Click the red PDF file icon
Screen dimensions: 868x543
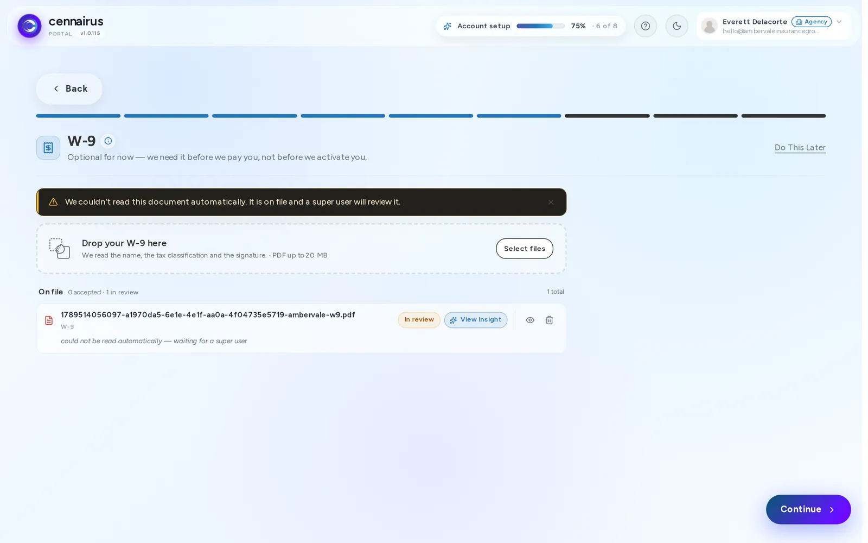pos(49,320)
